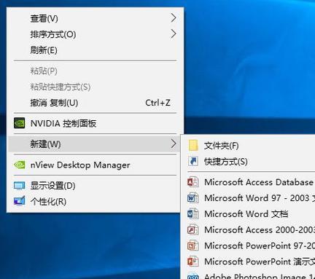Click the Microsoft Word 文档 icon
This screenshot has width=315, height=279.
[x=193, y=214]
